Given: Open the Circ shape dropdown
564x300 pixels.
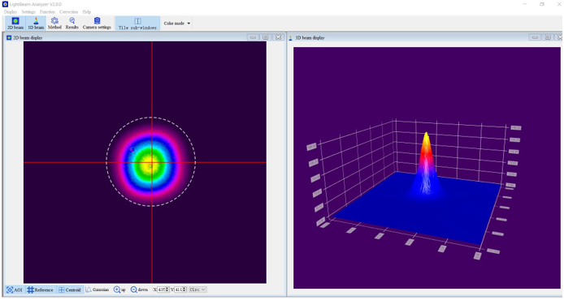Looking at the screenshot, I should tap(197, 289).
